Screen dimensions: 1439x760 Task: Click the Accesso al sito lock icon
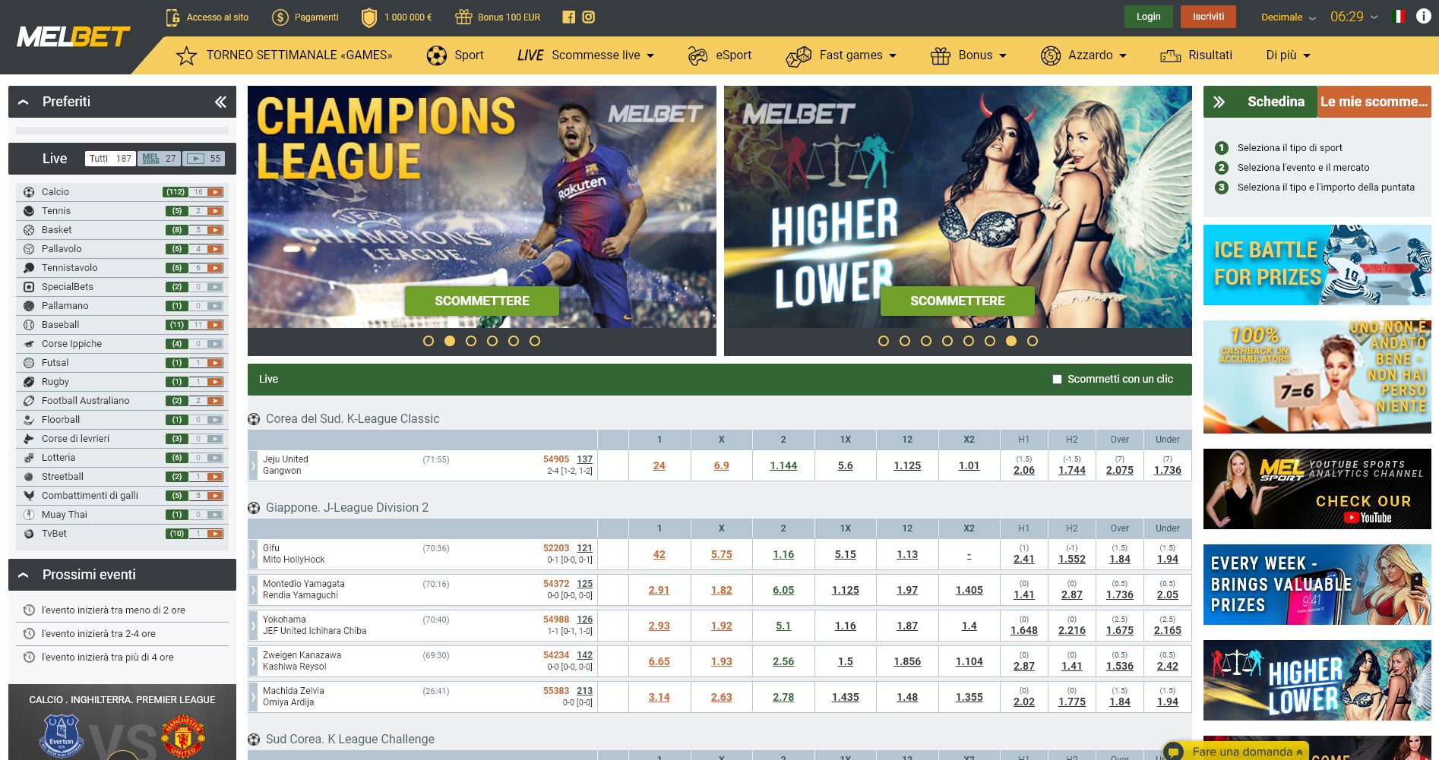click(172, 17)
